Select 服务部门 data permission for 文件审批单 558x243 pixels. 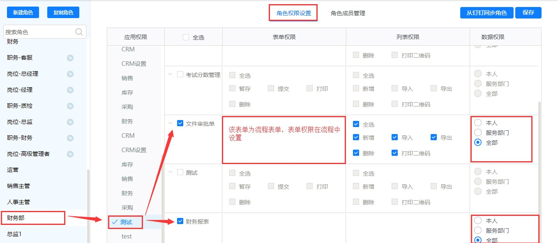pyautogui.click(x=478, y=132)
